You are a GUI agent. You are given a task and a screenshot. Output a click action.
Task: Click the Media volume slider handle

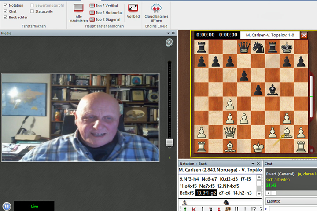coord(169,143)
